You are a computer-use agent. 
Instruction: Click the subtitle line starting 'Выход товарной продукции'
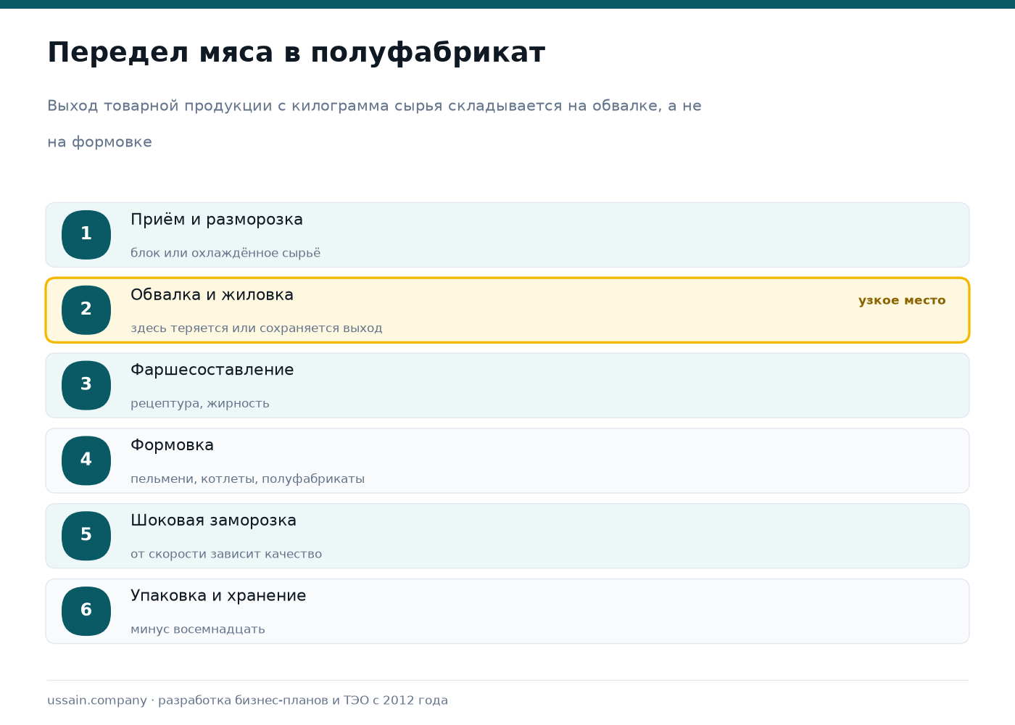pyautogui.click(x=374, y=106)
